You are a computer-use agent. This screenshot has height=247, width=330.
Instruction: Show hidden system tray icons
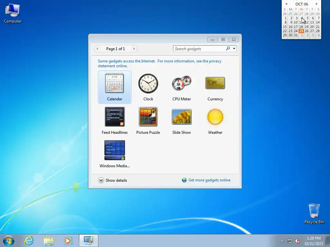[x=282, y=241]
